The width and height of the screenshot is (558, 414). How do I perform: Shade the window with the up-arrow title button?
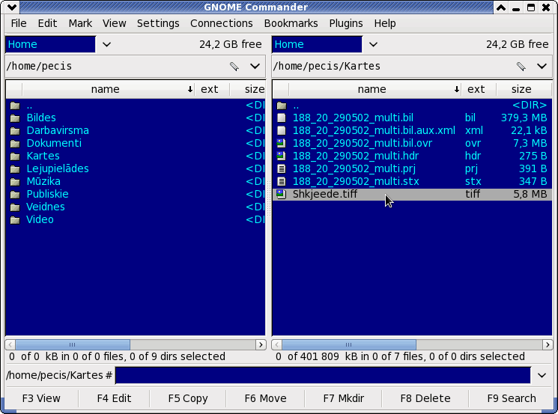point(501,7)
